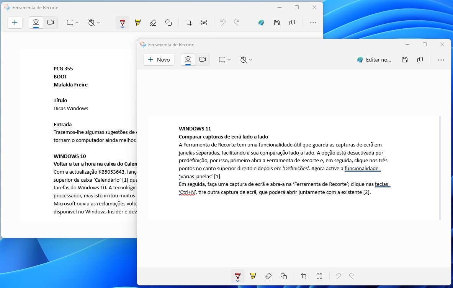Redo the edit in the back window
Viewport: 453px width, 288px height.
coord(237,23)
